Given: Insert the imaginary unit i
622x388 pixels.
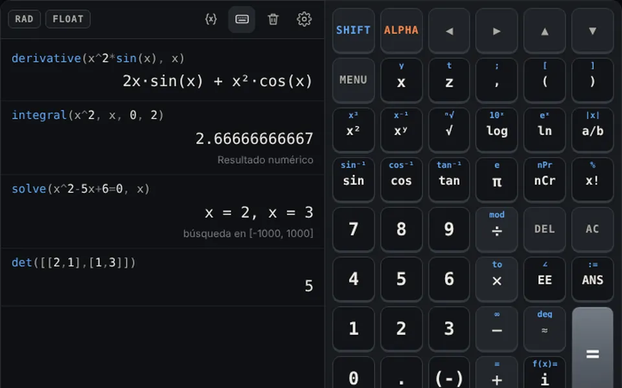Looking at the screenshot, I should pyautogui.click(x=545, y=373).
